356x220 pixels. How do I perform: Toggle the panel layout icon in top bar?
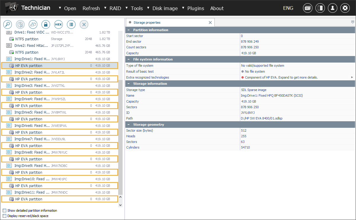coord(320,8)
